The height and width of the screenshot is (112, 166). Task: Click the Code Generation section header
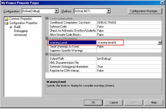tap(61, 19)
